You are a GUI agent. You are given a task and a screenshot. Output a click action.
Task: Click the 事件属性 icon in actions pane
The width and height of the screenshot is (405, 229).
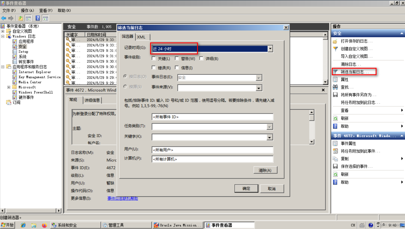point(336,144)
